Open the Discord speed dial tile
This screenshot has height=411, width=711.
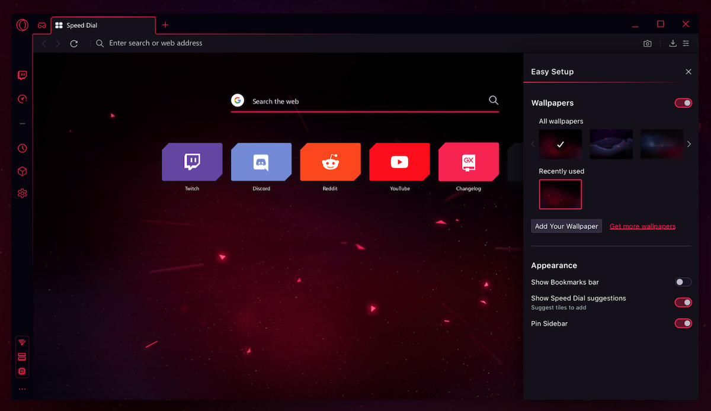[261, 162]
